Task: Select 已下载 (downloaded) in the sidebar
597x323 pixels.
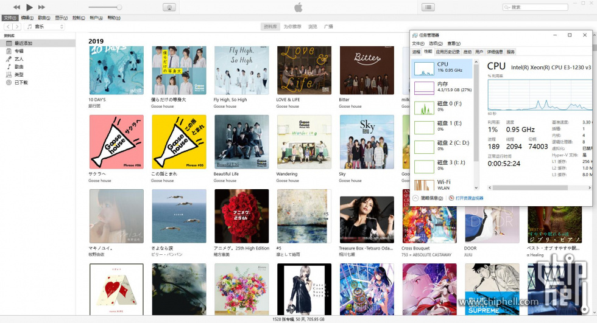Action: tap(38, 83)
